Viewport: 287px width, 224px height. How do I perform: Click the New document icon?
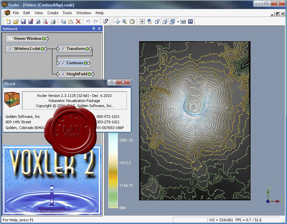click(x=8, y=21)
